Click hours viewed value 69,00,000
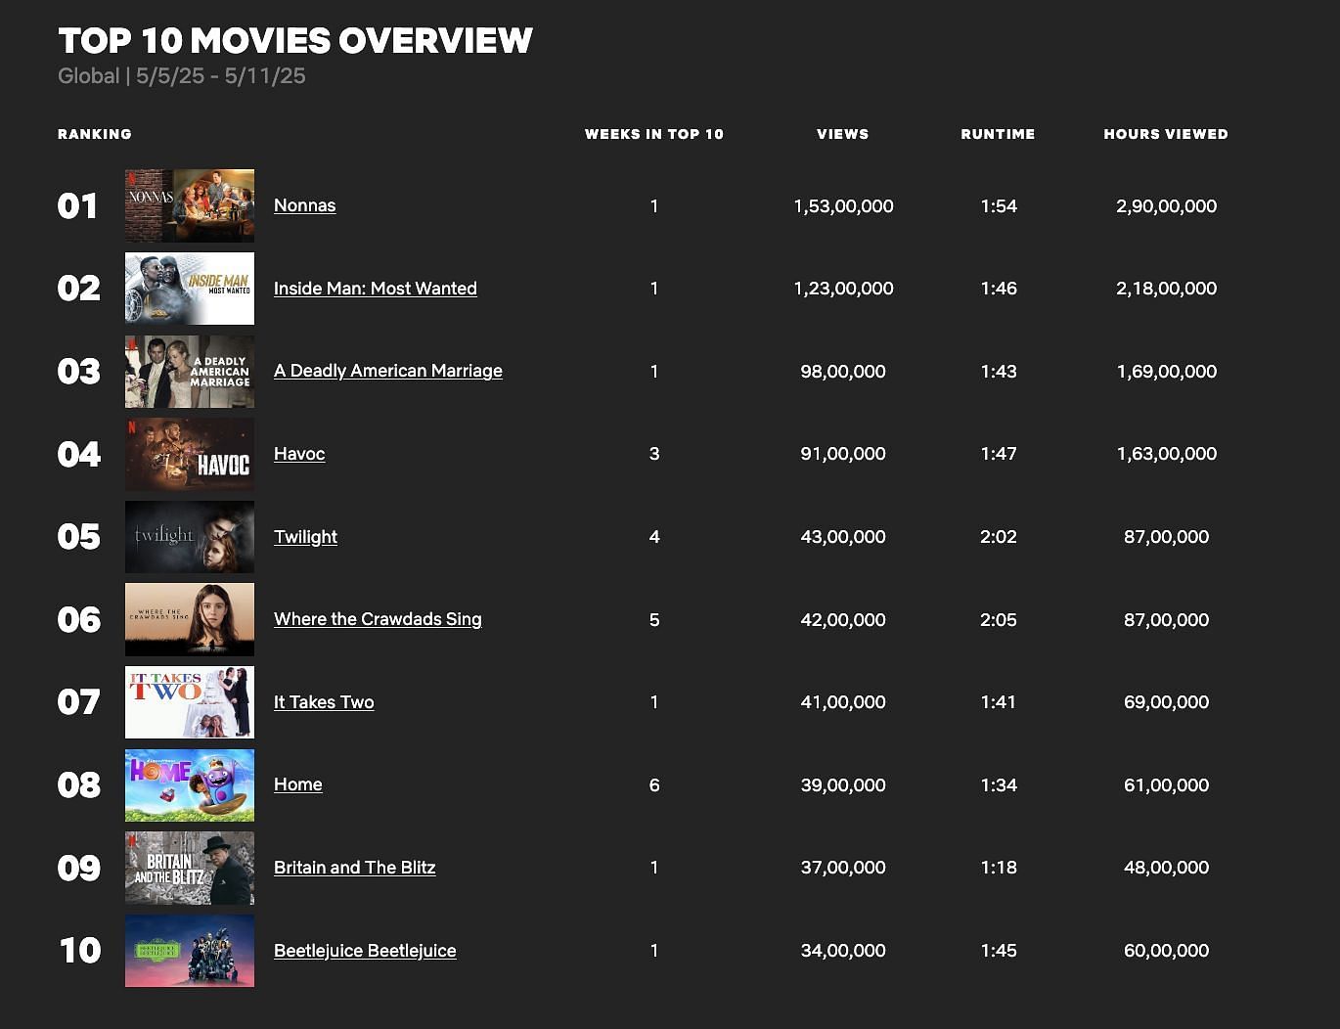The width and height of the screenshot is (1340, 1029). [x=1166, y=702]
